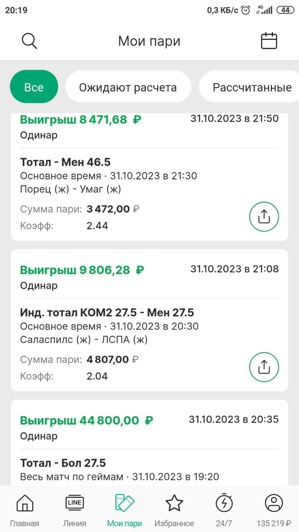Screen dimensions: 299x532
Task: Tap Выигрыш 9 806,28 ₽ result
Action: 82,270
